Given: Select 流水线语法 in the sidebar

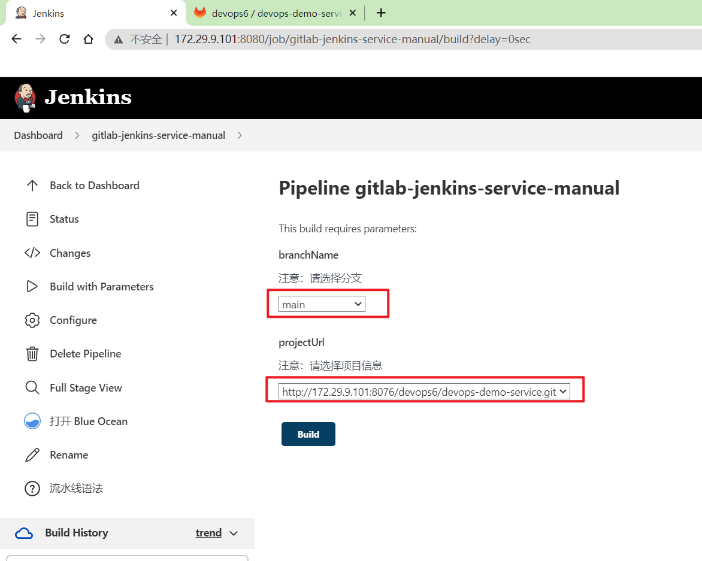Looking at the screenshot, I should coord(76,489).
